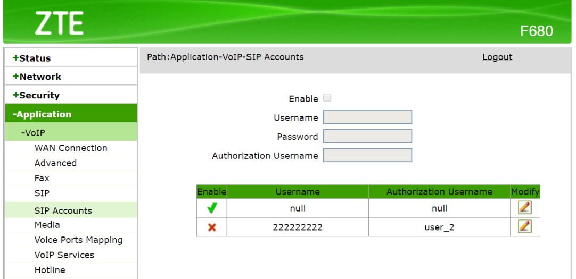Image resolution: width=576 pixels, height=279 pixels.
Task: Click the Modify column header
Action: [x=525, y=191]
